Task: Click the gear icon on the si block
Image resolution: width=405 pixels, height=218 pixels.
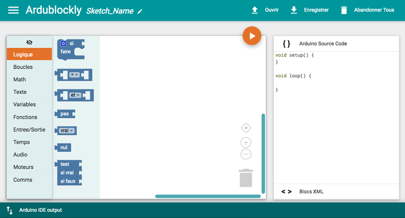Action: pos(63,43)
